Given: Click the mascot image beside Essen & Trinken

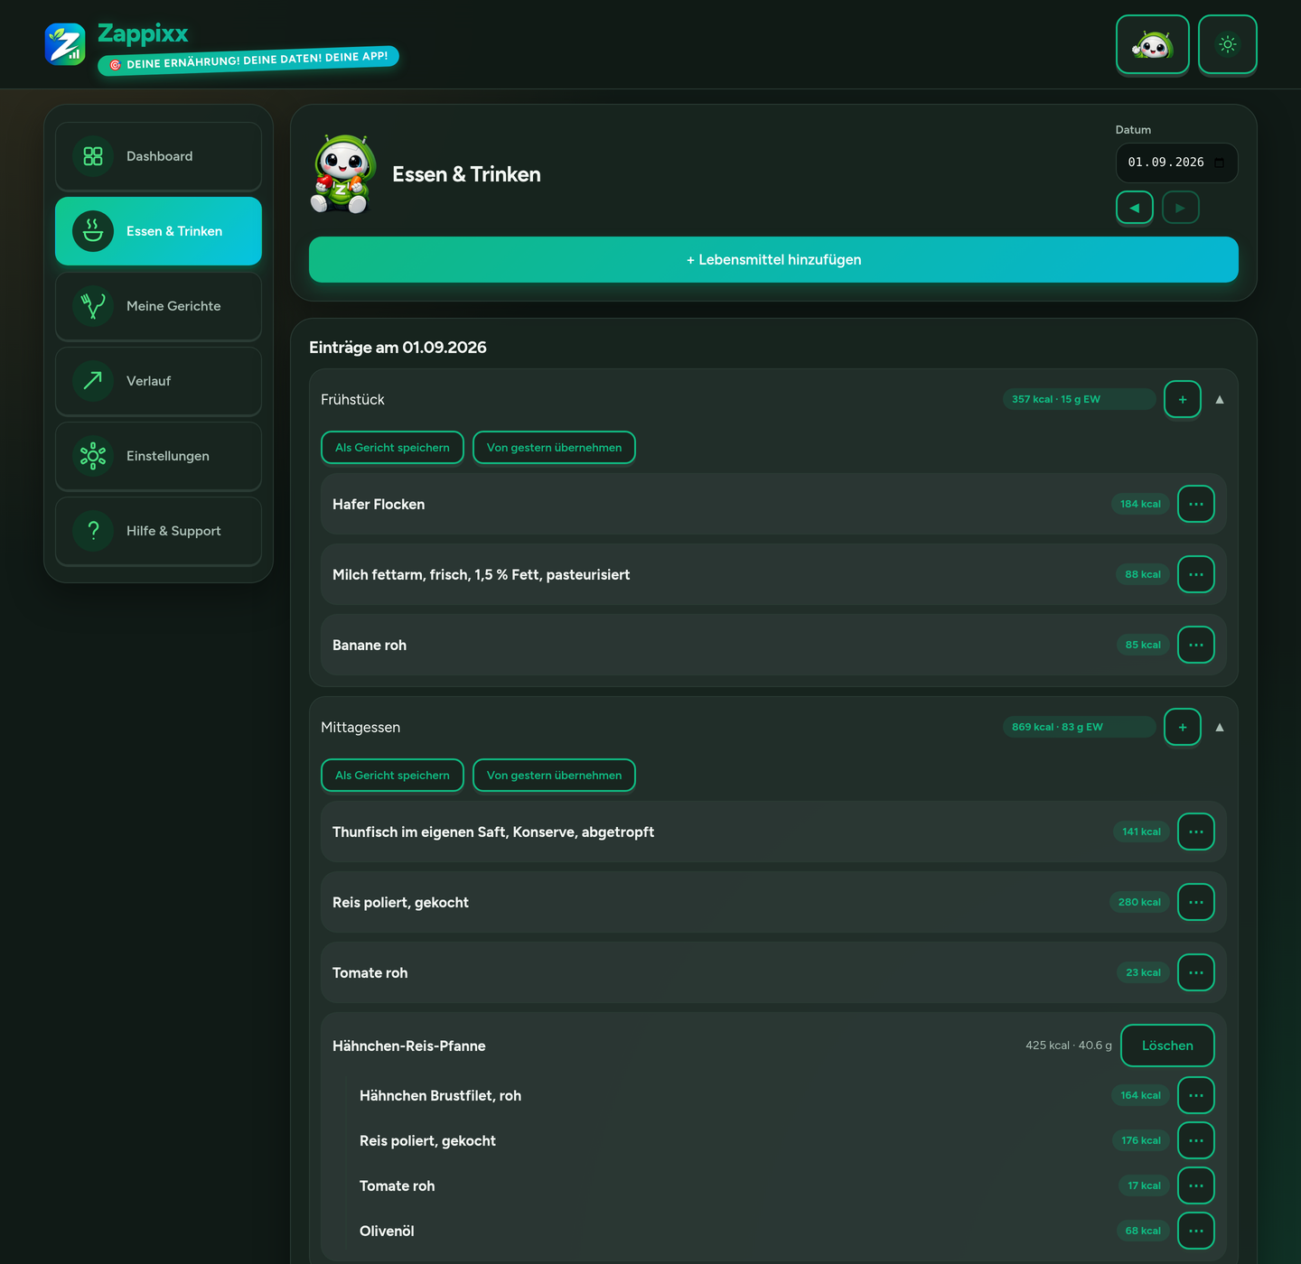Looking at the screenshot, I should point(343,174).
